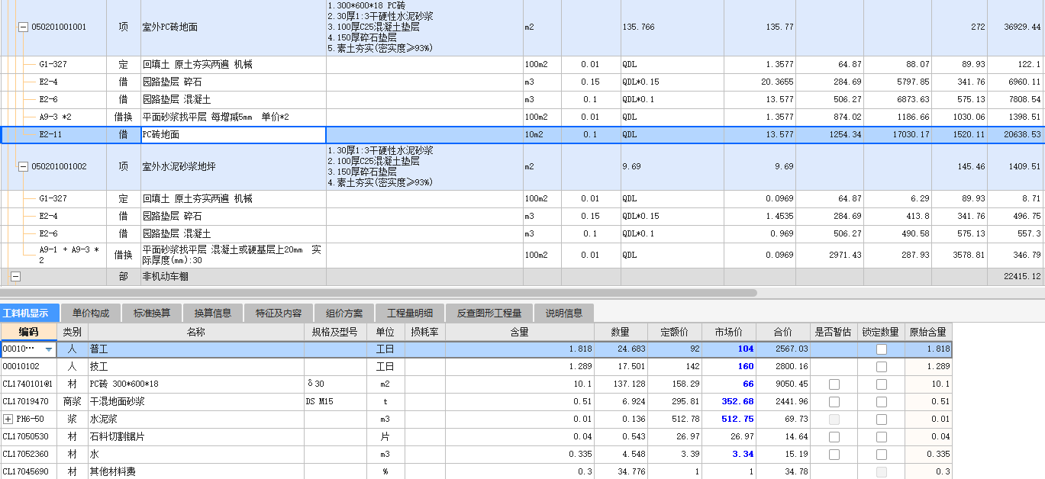Select 室外水泥砂浆地坪 item name cell
The height and width of the screenshot is (479, 1045).
tap(233, 166)
